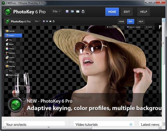The image size is (167, 131).
Task: Click small PhotoKey logo in banner preview
Action: click(7, 22)
